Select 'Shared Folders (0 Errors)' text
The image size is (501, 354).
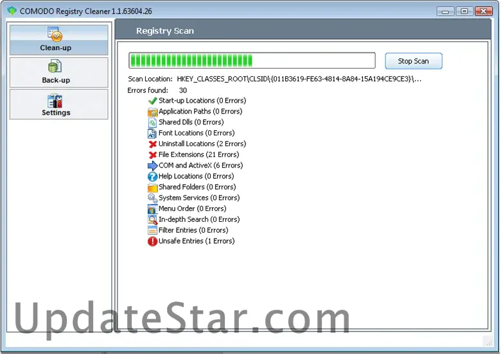point(197,187)
